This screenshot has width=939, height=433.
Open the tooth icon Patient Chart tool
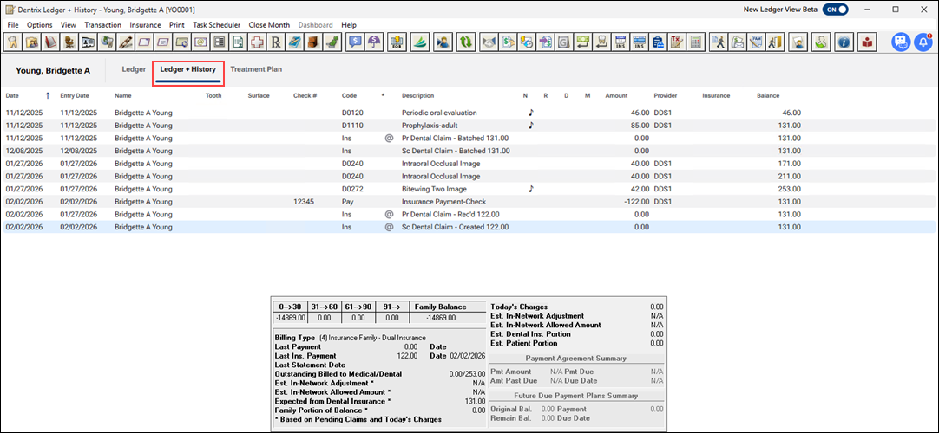coord(12,42)
